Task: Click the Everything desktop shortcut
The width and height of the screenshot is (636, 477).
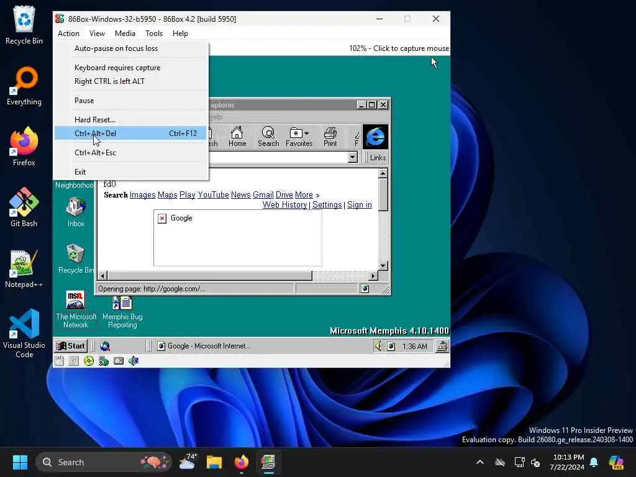Action: tap(24, 86)
